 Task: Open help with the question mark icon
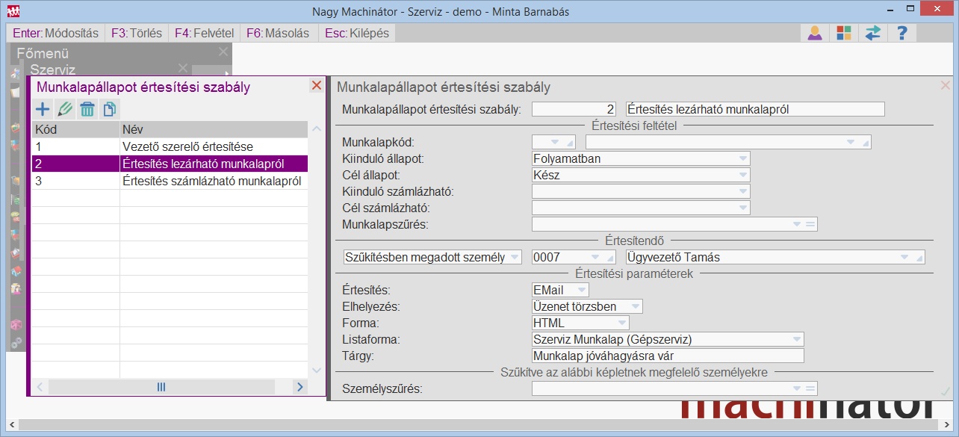tap(902, 33)
